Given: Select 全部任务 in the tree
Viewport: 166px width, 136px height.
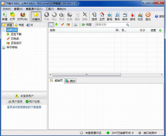Looking at the screenshot, I should (12, 30).
